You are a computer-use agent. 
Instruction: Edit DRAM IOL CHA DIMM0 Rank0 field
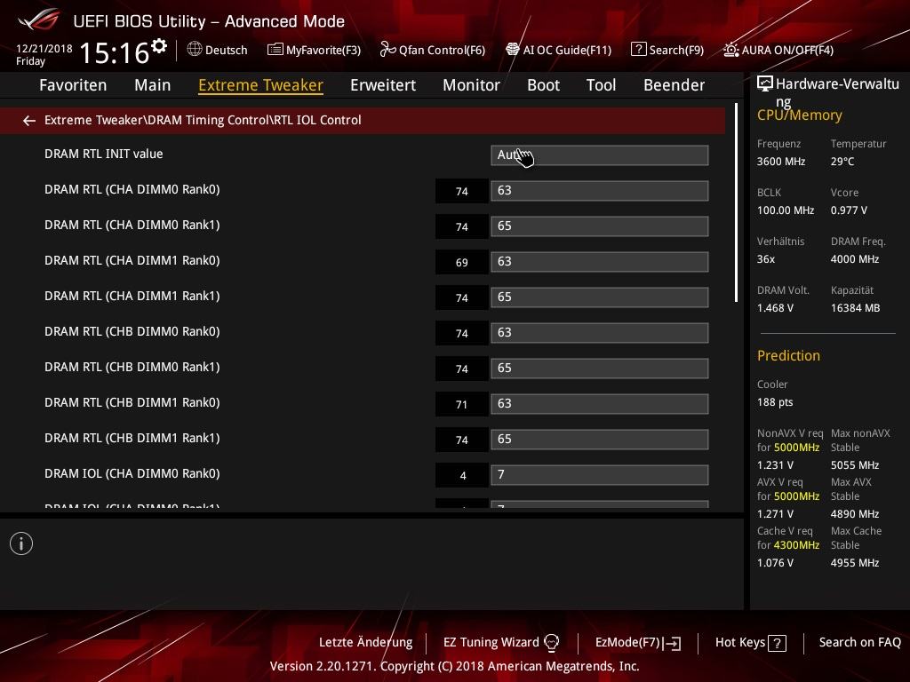600,475
